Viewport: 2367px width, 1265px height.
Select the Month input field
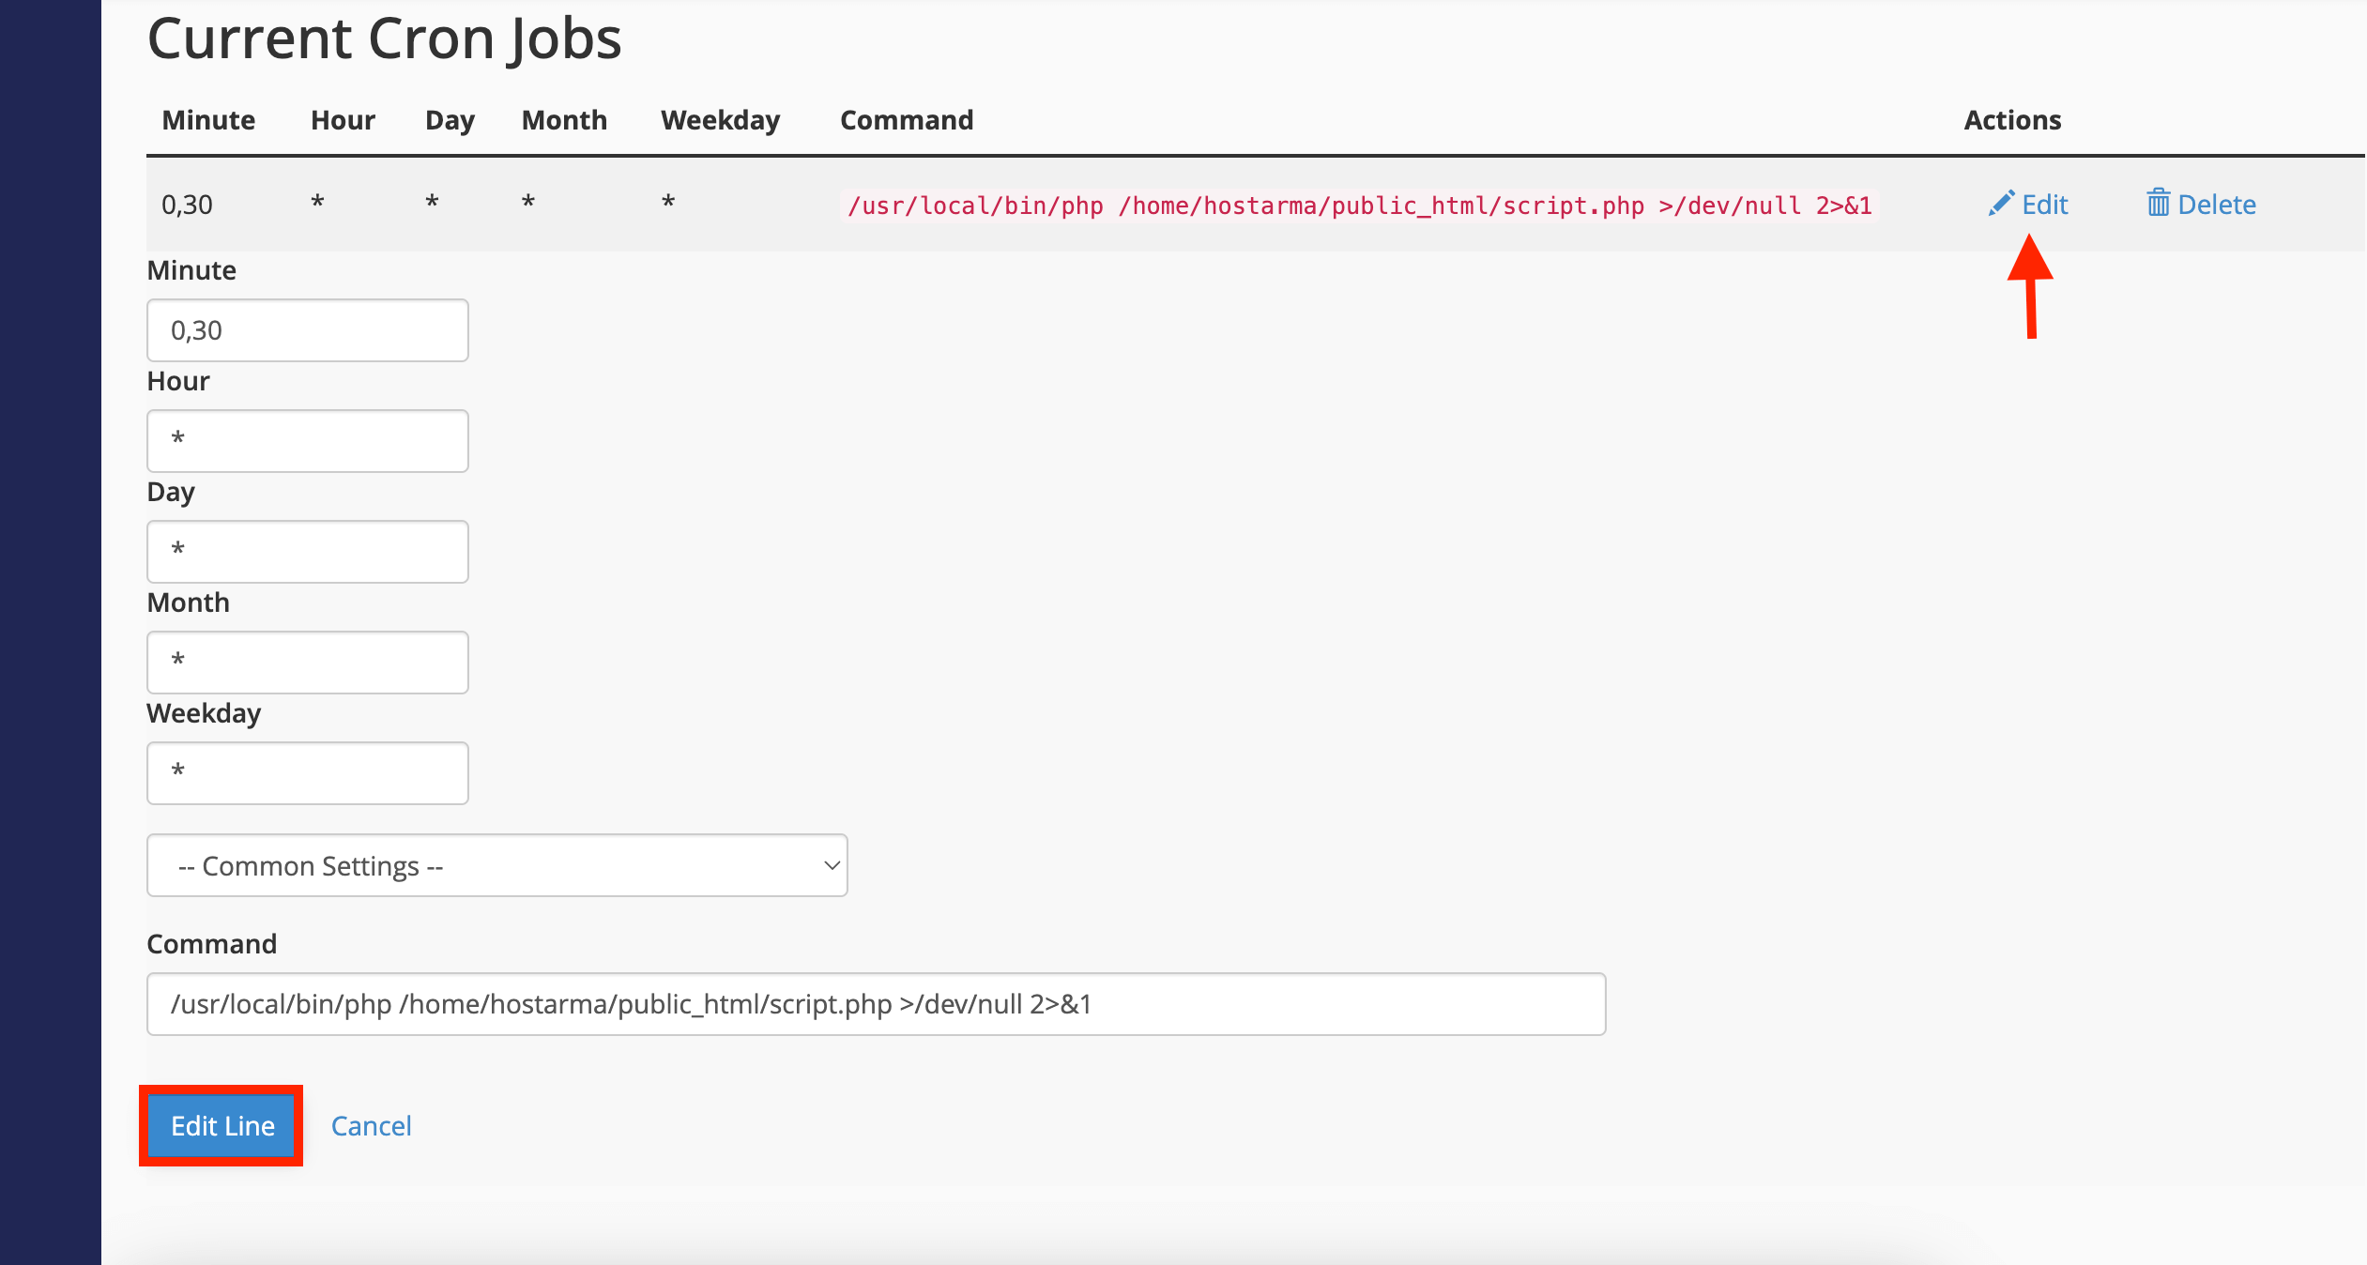point(308,663)
